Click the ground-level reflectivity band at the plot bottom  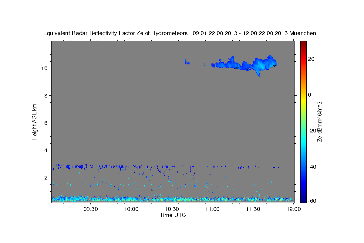[173, 199]
